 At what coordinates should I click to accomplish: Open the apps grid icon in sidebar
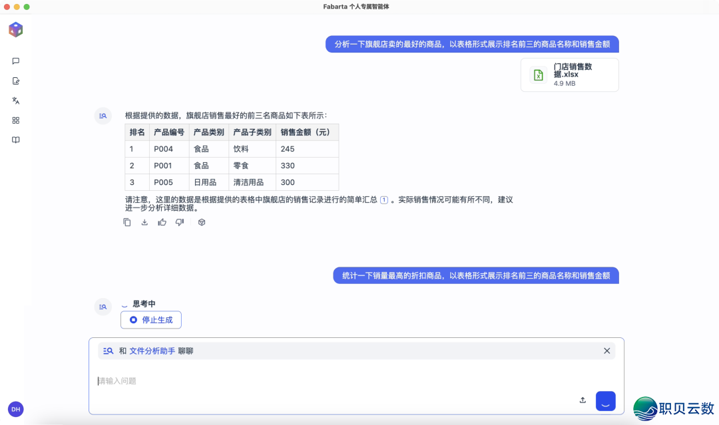16,120
